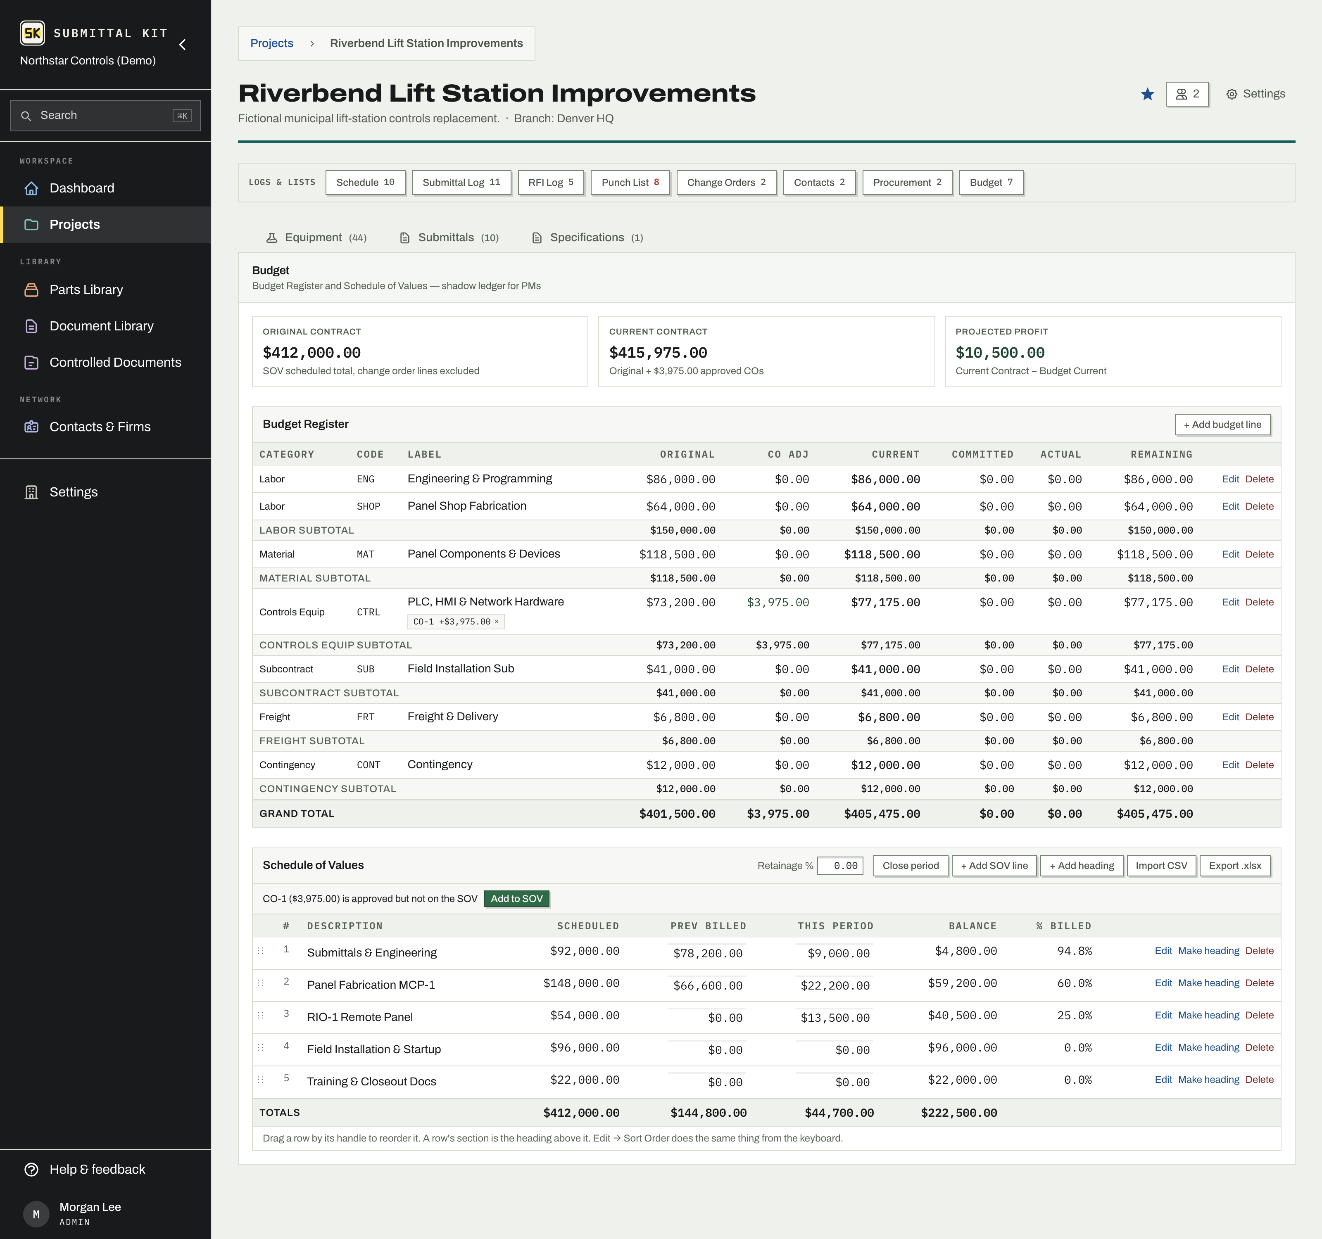Click the Projects folder icon
The height and width of the screenshot is (1239, 1322).
tap(31, 225)
